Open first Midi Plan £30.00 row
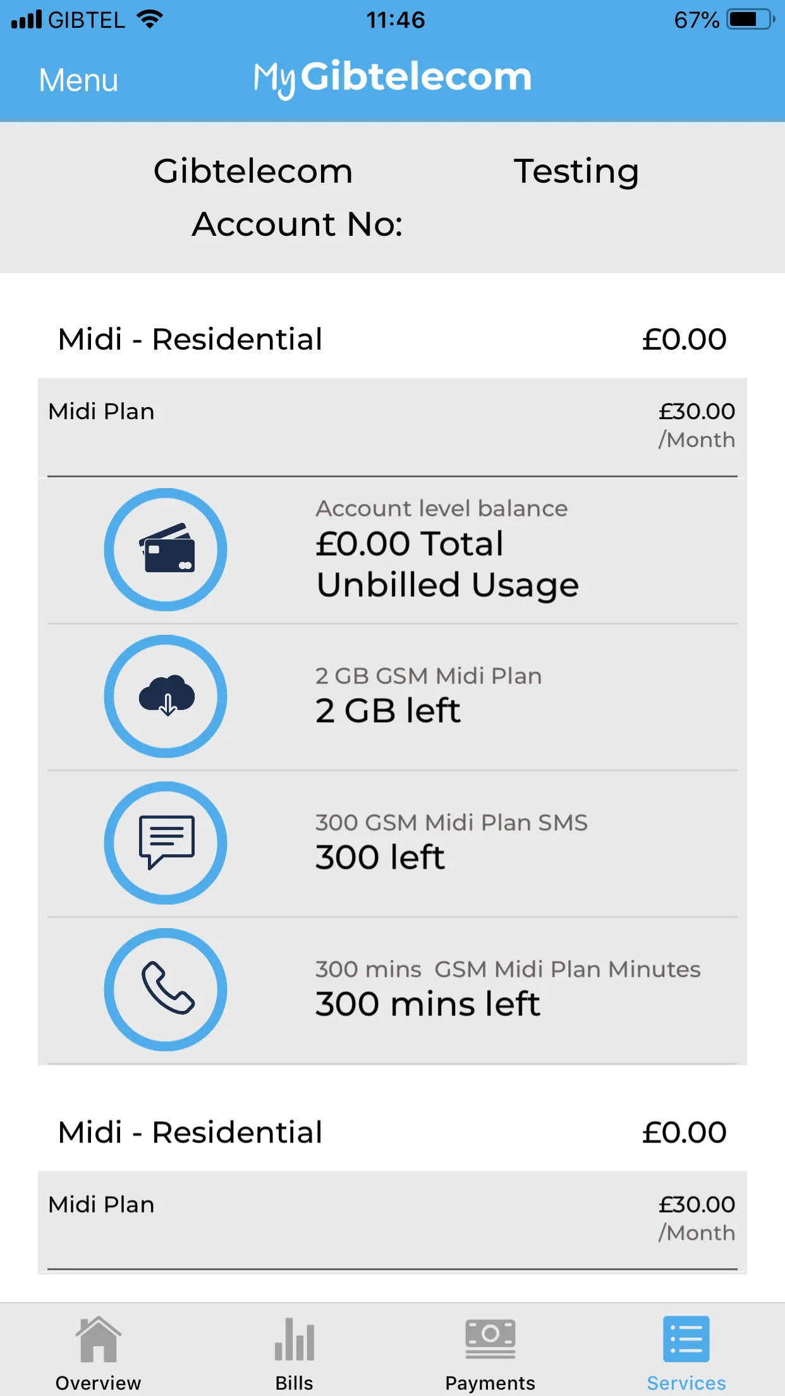785x1396 pixels. (x=392, y=427)
